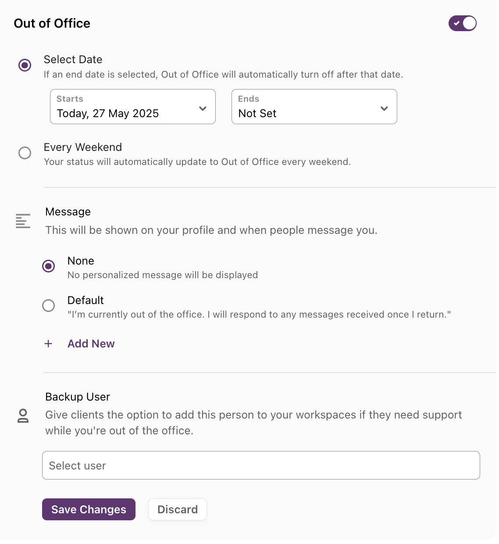Image resolution: width=499 pixels, height=544 pixels.
Task: Select the None message option
Action: tap(49, 266)
